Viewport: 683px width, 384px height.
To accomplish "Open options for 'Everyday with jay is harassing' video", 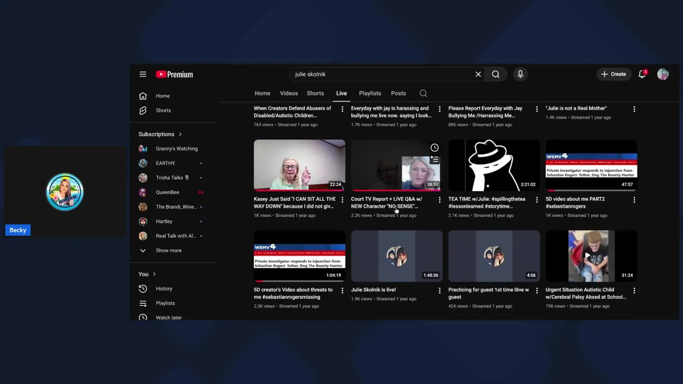I will 440,109.
